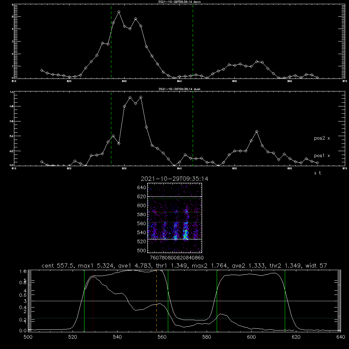The height and width of the screenshot is (349, 349).
Task: Click "thr2 1.349" in the stats header
Action: [x=284, y=266]
